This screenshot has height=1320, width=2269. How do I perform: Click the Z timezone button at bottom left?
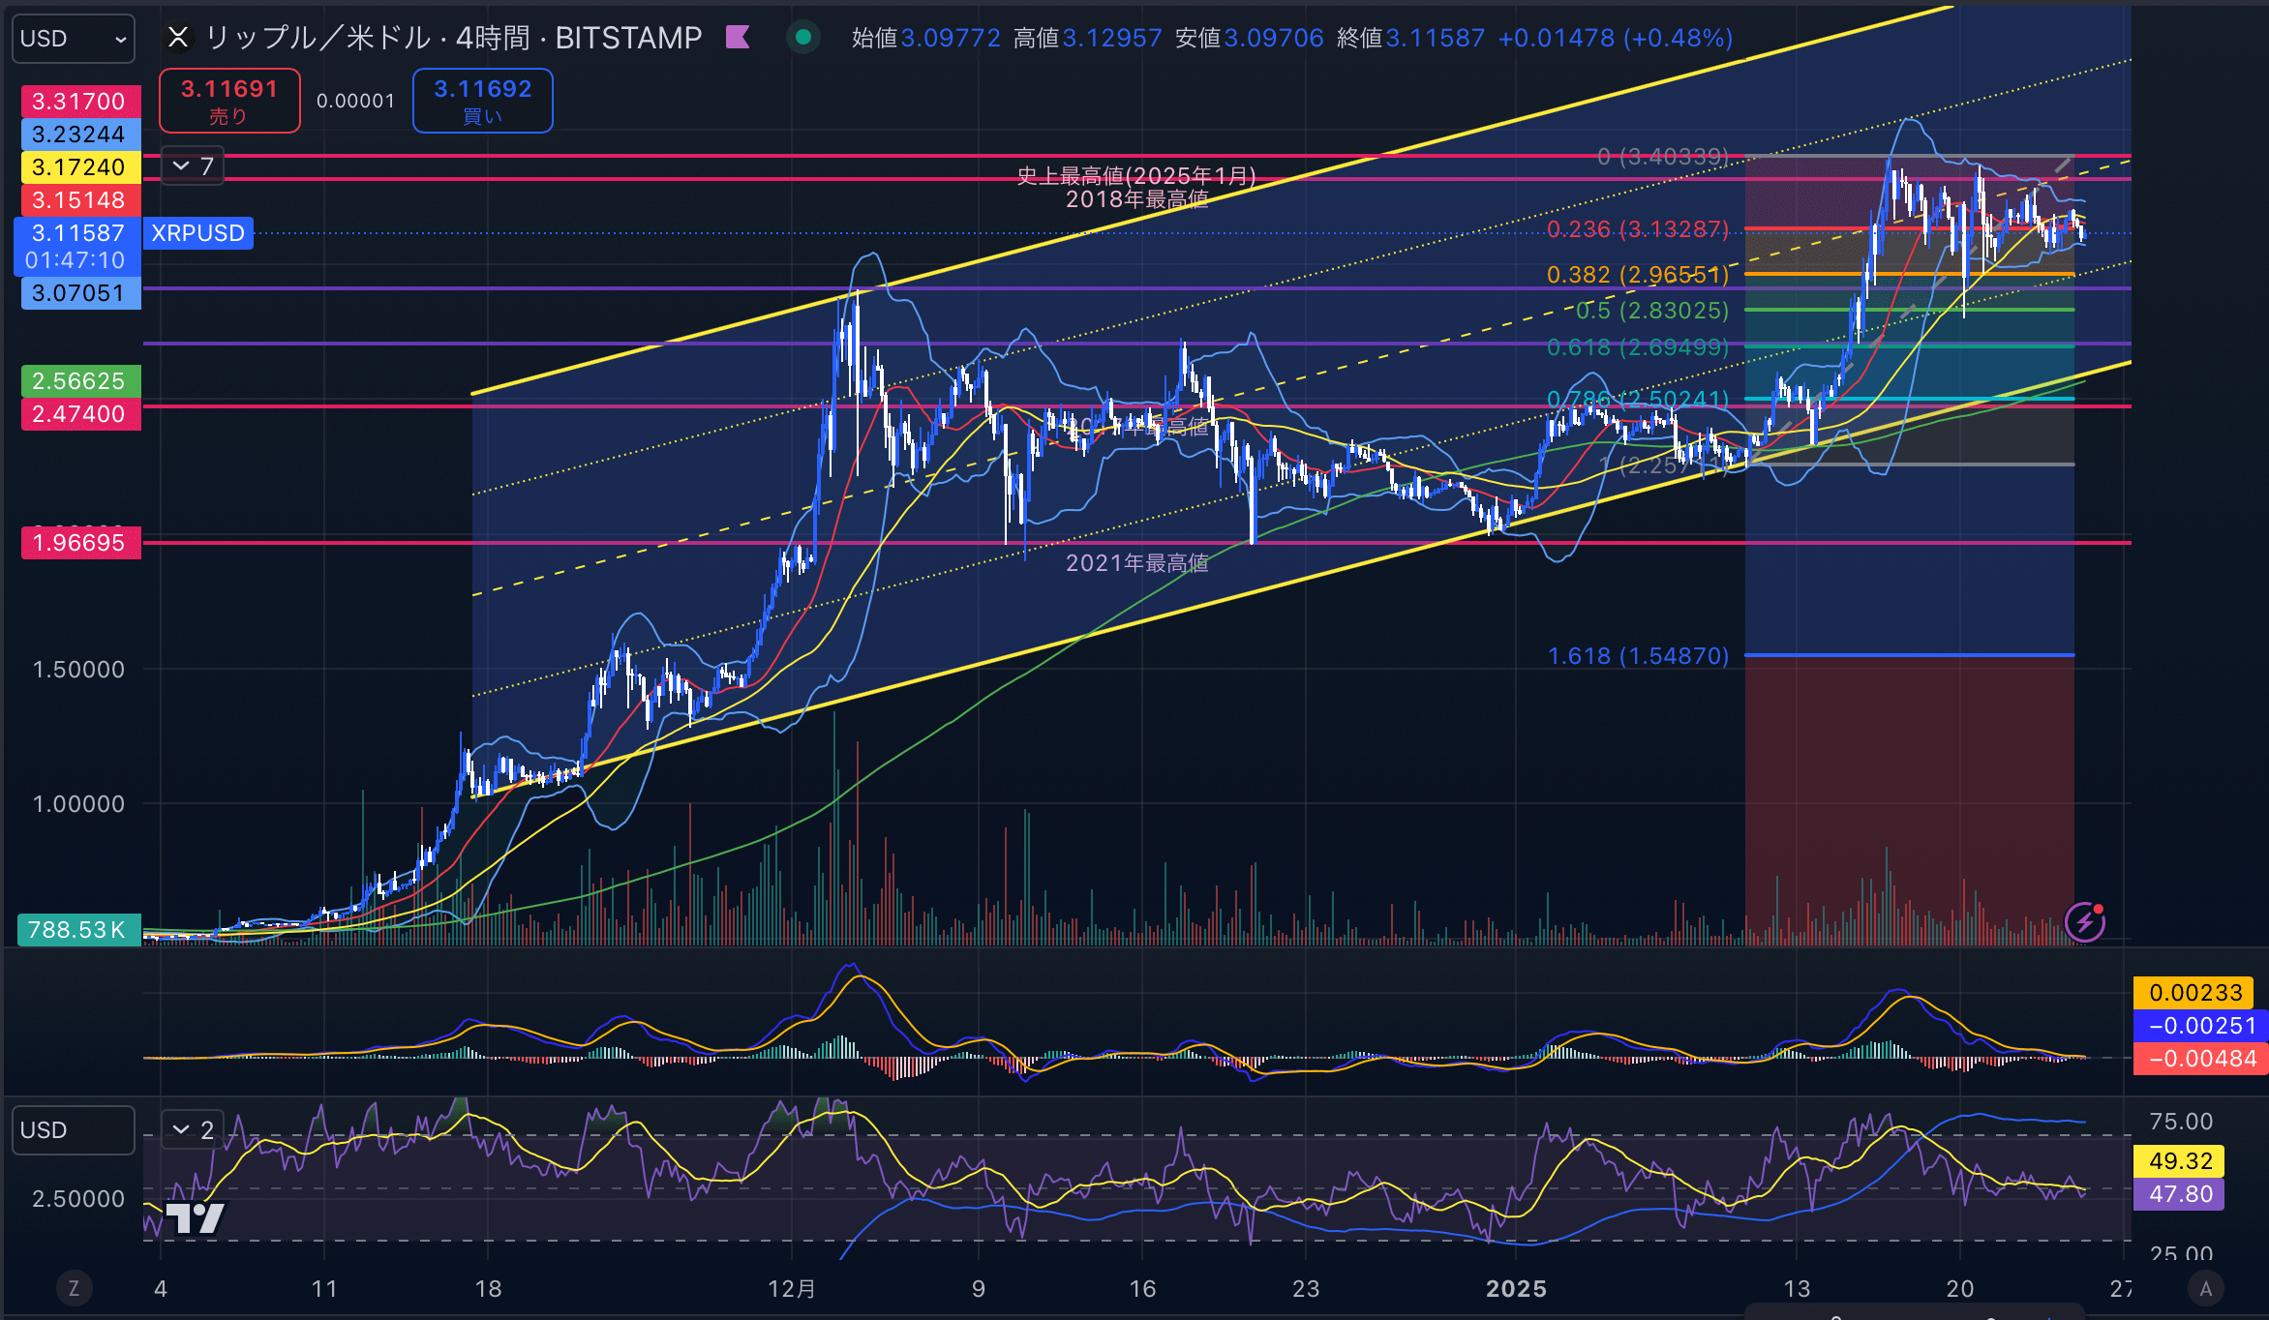click(74, 1288)
